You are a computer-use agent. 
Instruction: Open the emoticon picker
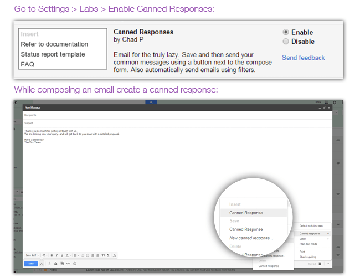[x=75, y=264]
